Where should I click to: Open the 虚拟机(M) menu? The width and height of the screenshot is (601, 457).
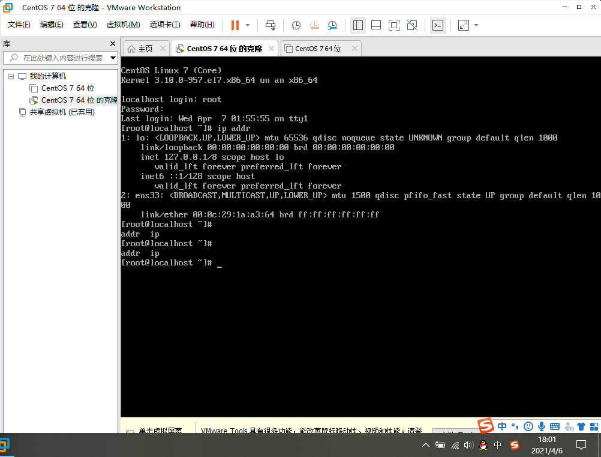pyautogui.click(x=123, y=25)
